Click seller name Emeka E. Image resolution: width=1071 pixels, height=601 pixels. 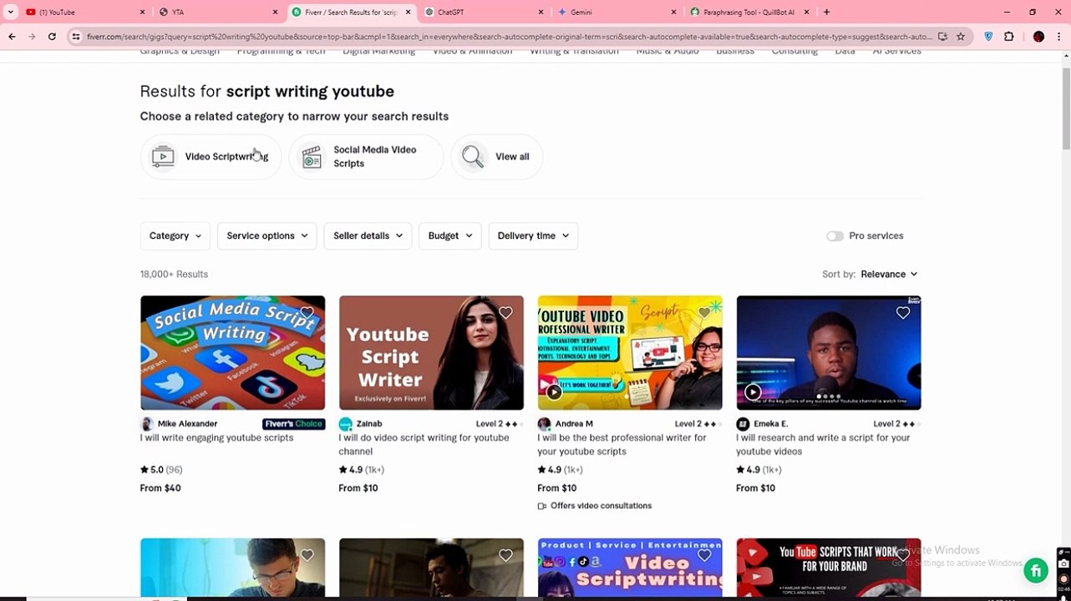point(770,424)
